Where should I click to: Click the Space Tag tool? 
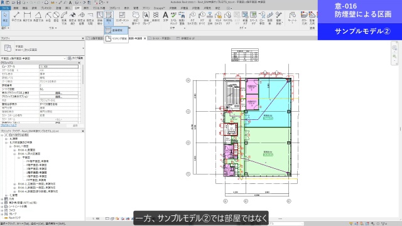(253, 18)
